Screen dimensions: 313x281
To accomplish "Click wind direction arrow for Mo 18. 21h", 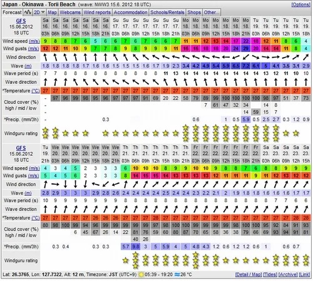I will click(x=245, y=57).
